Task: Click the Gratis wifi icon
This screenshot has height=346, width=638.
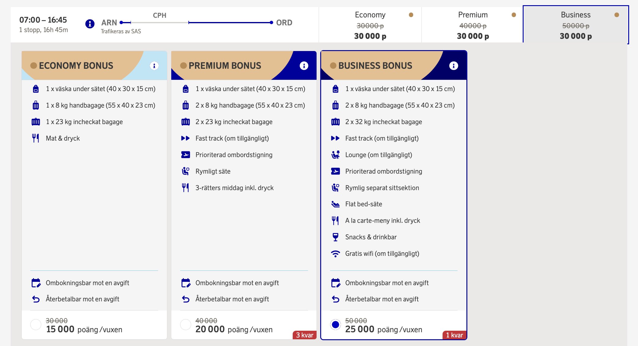Action: click(335, 254)
